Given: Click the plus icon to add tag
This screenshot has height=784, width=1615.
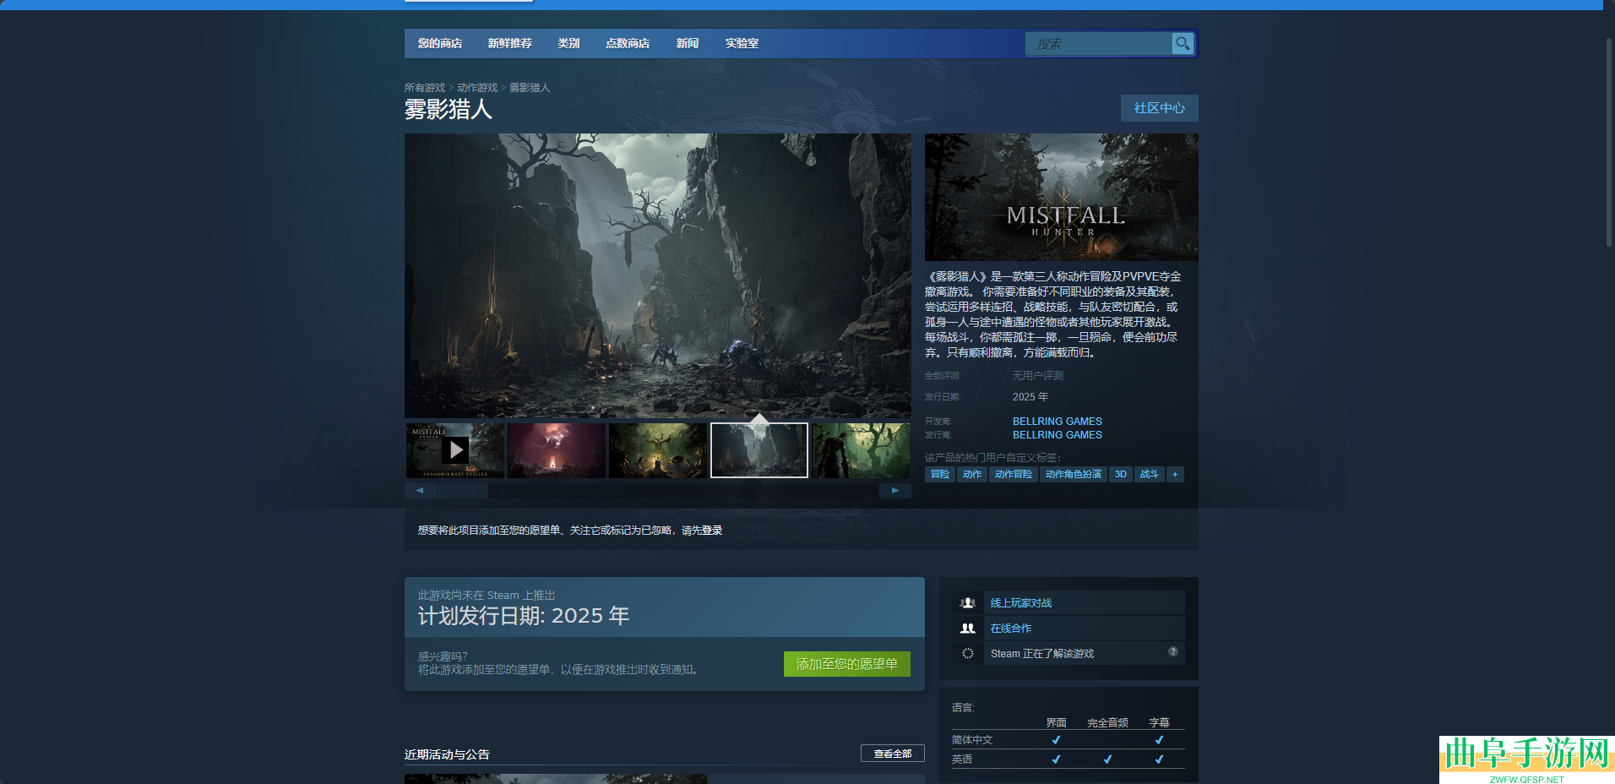Looking at the screenshot, I should pyautogui.click(x=1175, y=474).
